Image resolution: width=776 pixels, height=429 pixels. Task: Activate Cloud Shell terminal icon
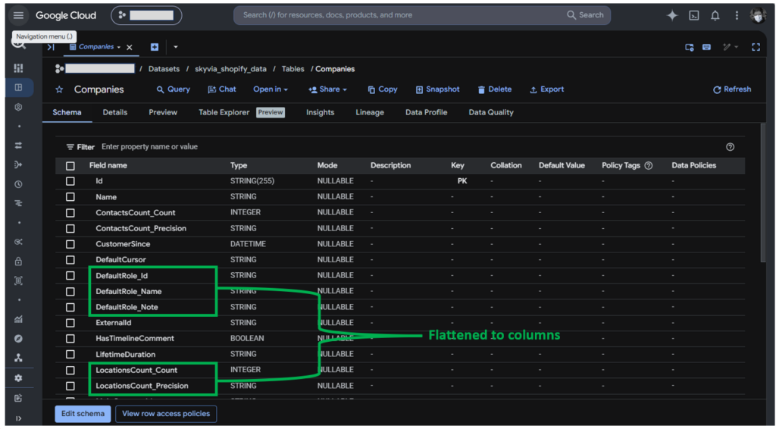(694, 15)
